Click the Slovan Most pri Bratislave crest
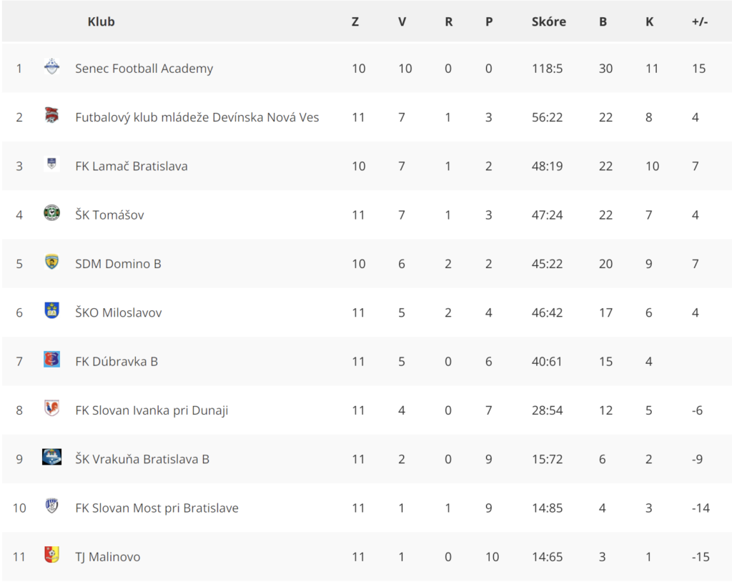This screenshot has height=582, width=732. pyautogui.click(x=51, y=506)
